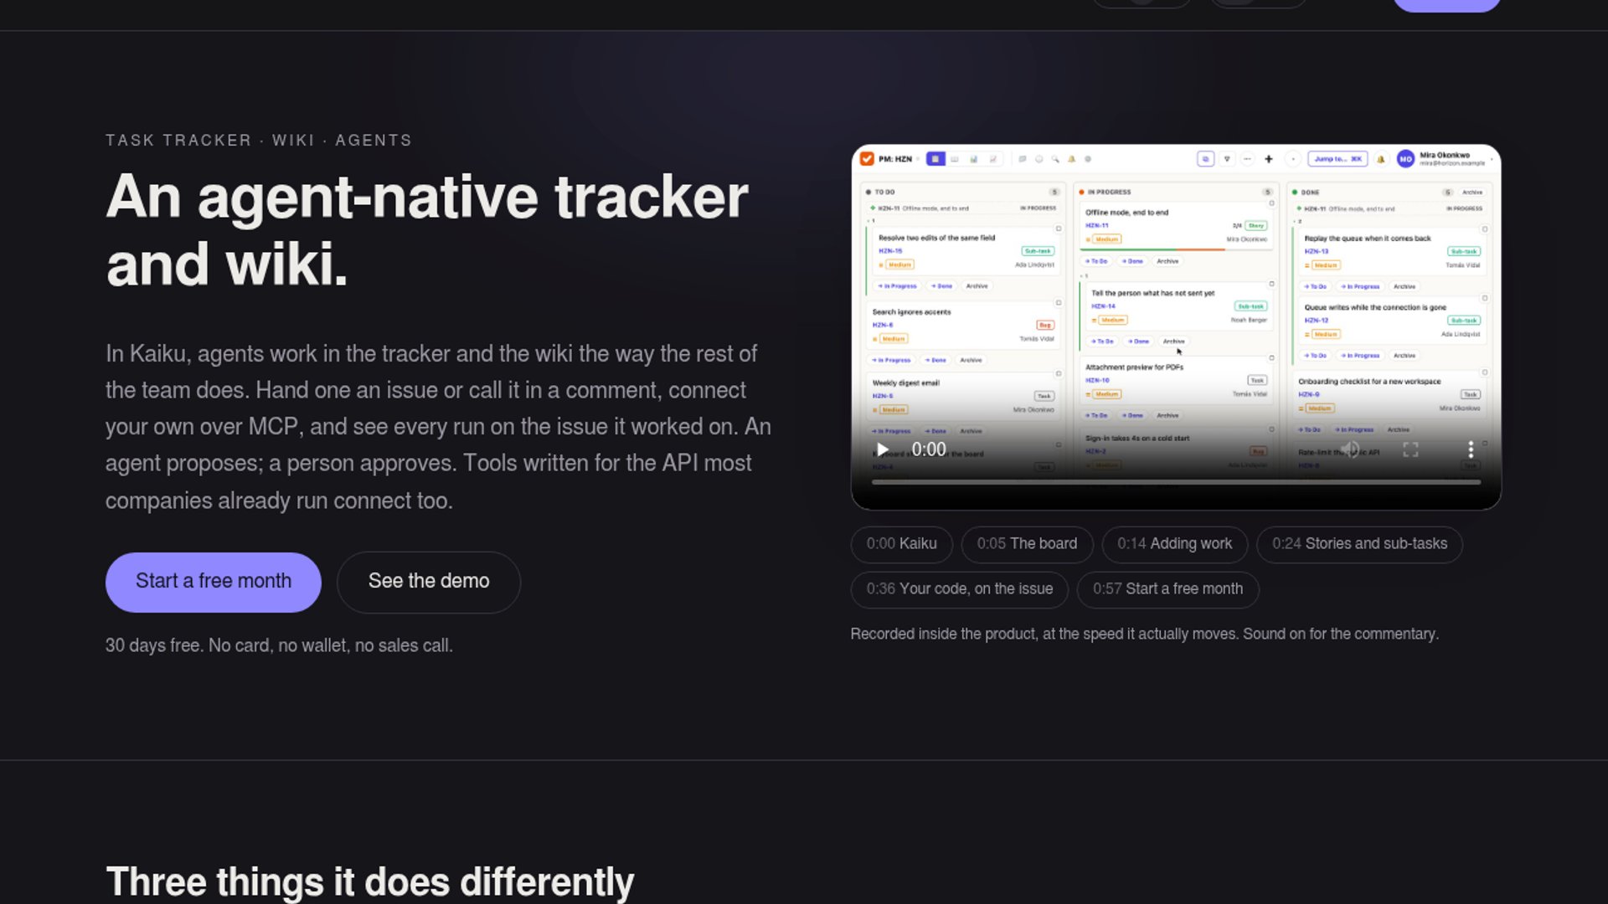Click the See the demo button
Screen dimensions: 1608x904
(x=429, y=582)
